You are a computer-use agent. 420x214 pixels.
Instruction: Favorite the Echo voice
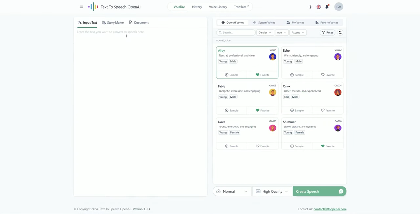coord(327,75)
